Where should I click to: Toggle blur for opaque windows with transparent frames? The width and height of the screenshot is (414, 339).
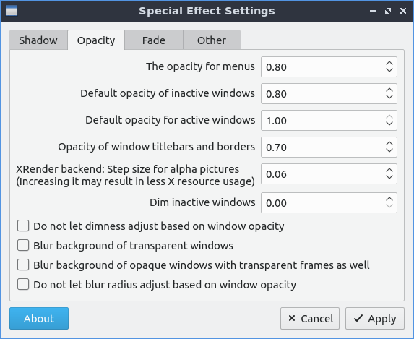click(x=23, y=265)
